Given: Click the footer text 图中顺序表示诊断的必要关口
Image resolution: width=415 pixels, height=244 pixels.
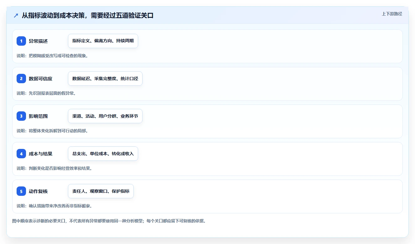Looking at the screenshot, I should (x=39, y=221).
